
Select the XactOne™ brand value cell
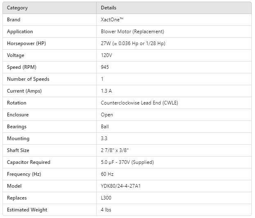coord(112,20)
